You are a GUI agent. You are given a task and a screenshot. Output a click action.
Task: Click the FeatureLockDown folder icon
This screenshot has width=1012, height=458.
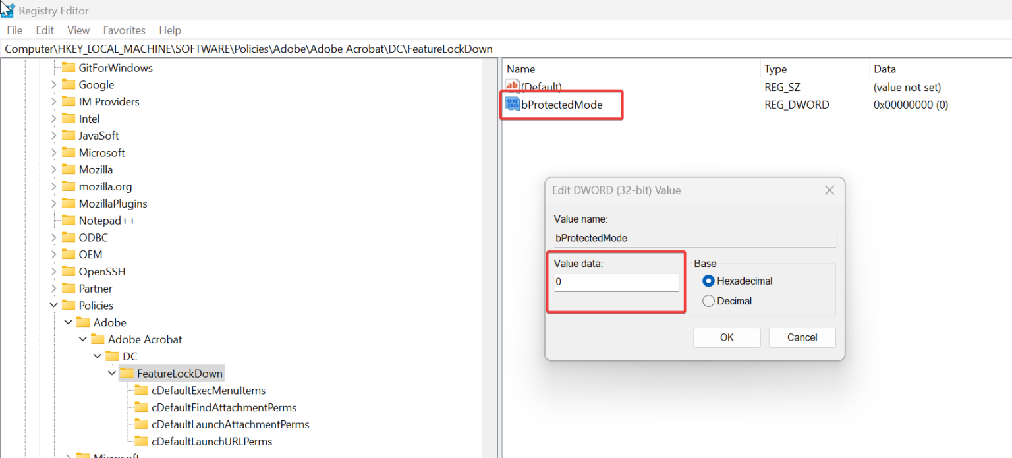[126, 374]
